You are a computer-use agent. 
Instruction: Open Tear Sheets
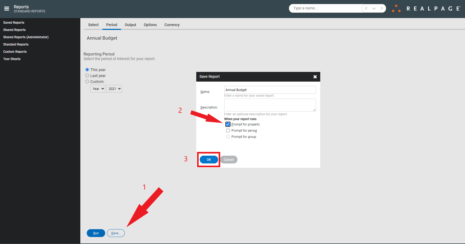click(12, 59)
